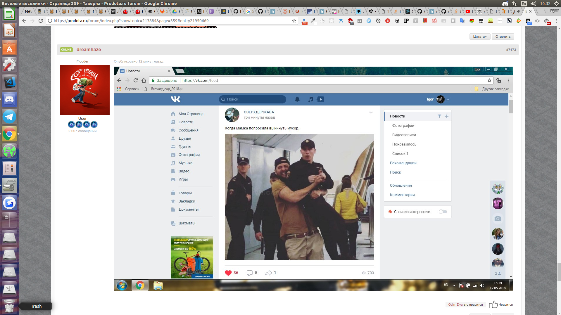Launch Telegram from the dock

(9, 117)
